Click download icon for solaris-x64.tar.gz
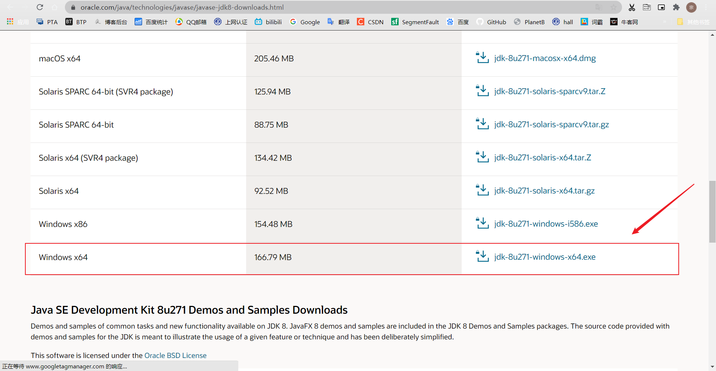The image size is (716, 371). coord(482,190)
